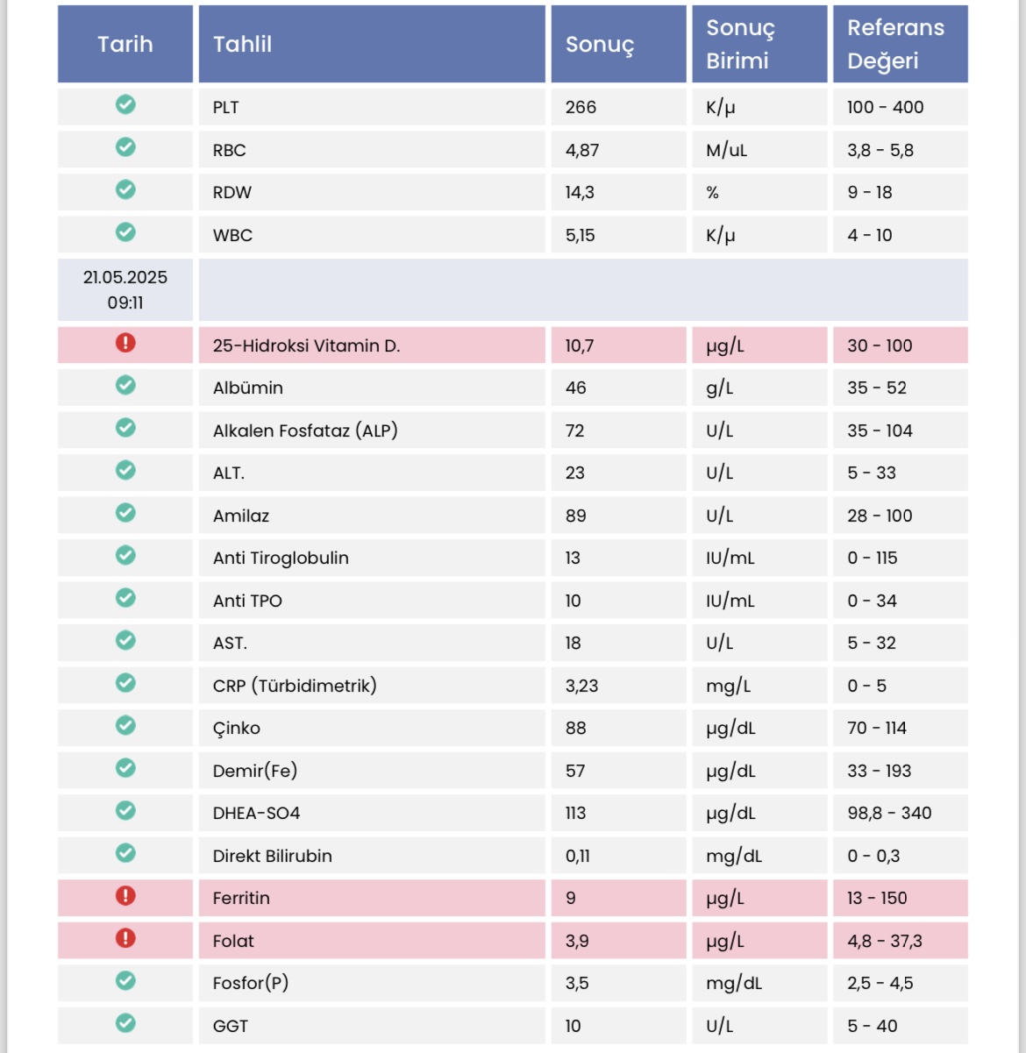Click the CRP (Türbidimetrik) test row
Viewport: 1026px width, 1053px height.
click(513, 686)
